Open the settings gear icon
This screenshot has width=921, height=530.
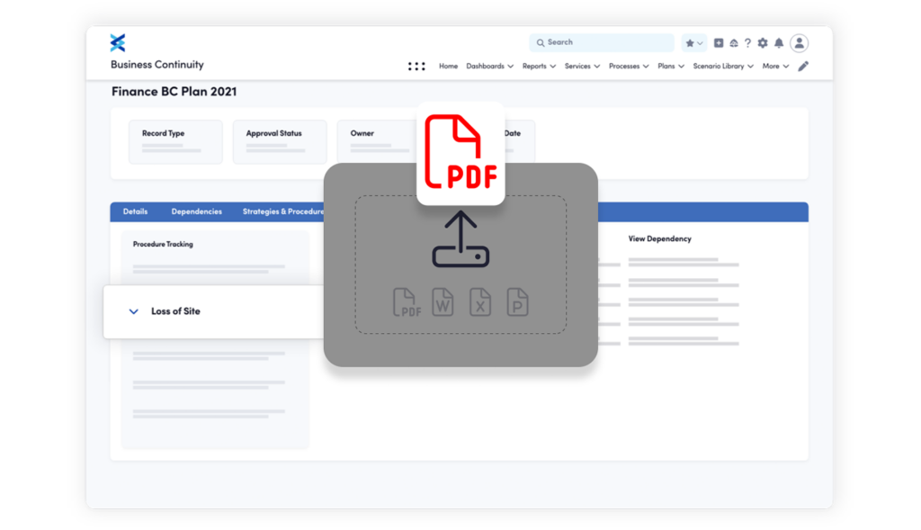point(763,43)
